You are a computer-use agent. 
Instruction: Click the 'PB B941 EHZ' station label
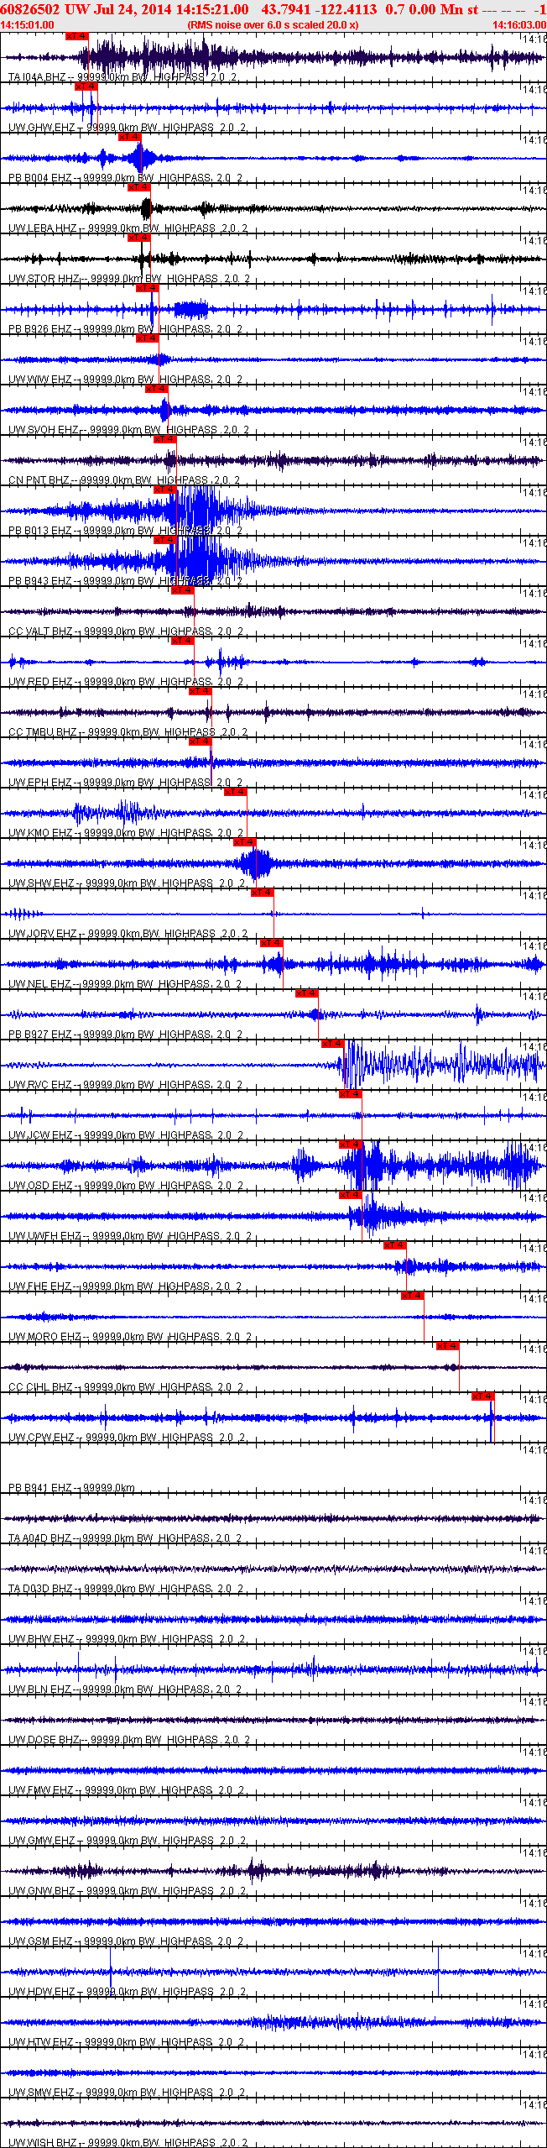pos(39,1488)
